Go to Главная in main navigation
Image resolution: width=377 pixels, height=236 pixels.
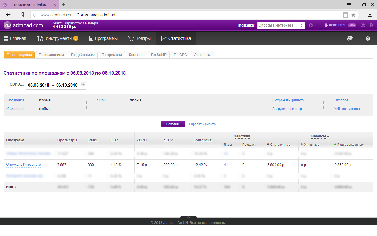click(15, 38)
